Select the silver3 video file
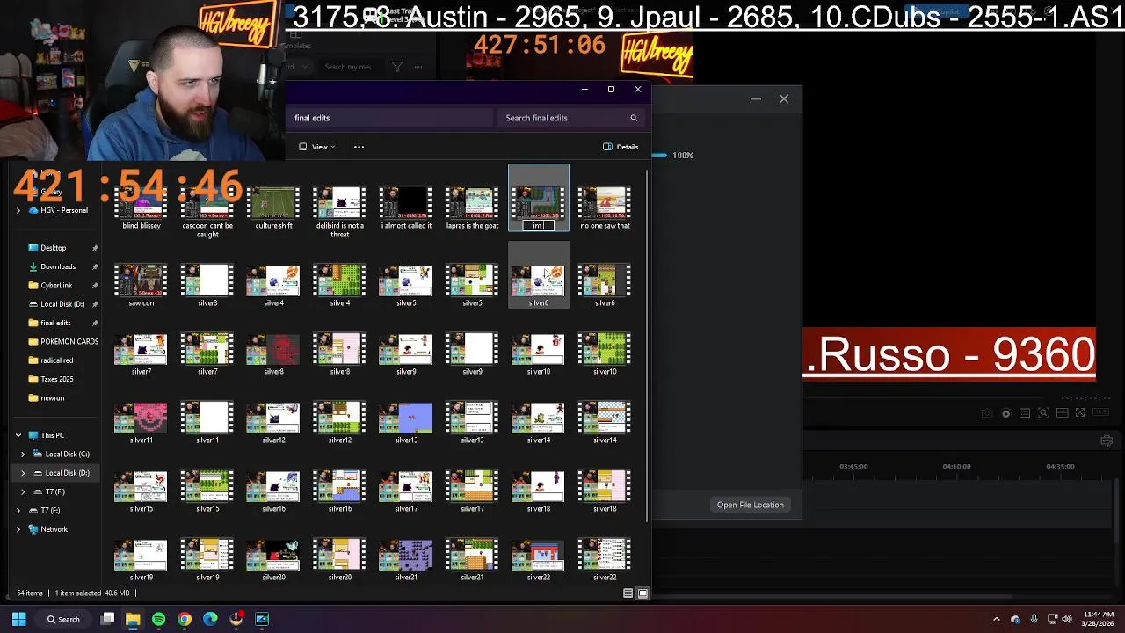 coord(207,286)
